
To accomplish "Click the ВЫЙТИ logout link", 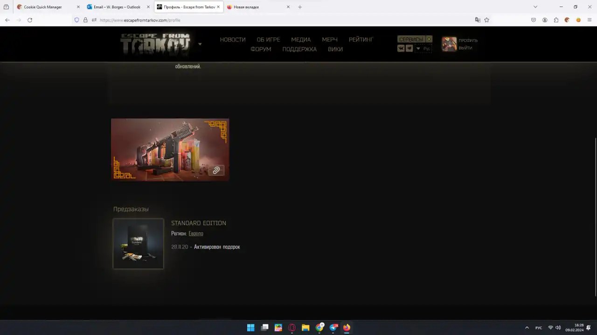I will click(x=465, y=48).
